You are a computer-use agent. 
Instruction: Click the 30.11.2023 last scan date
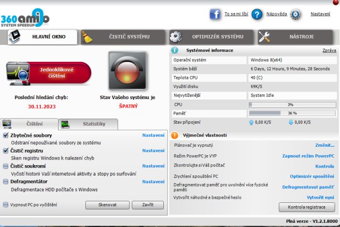pos(42,107)
